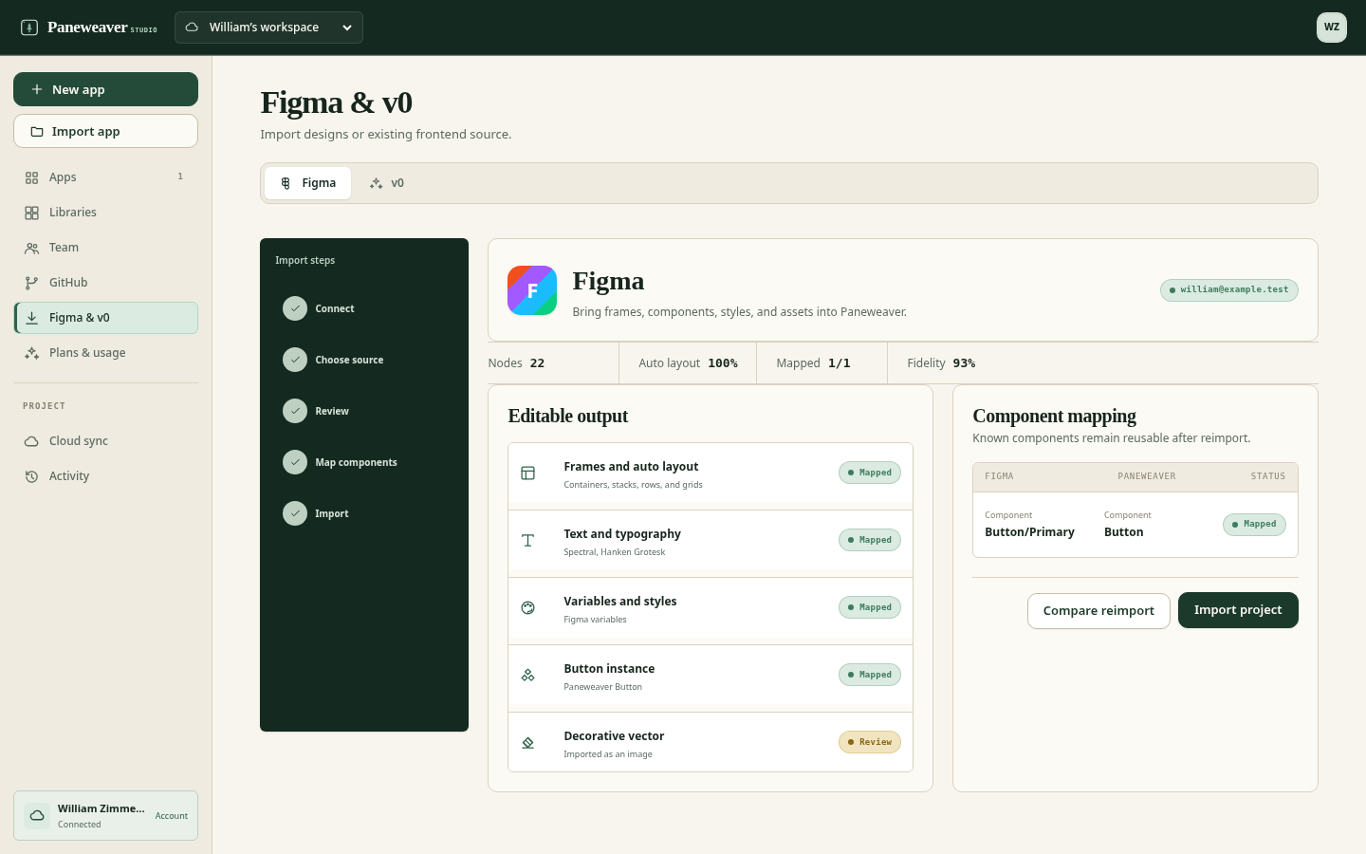Image resolution: width=1366 pixels, height=854 pixels.
Task: Click the Figma app logo
Action: coord(532,290)
